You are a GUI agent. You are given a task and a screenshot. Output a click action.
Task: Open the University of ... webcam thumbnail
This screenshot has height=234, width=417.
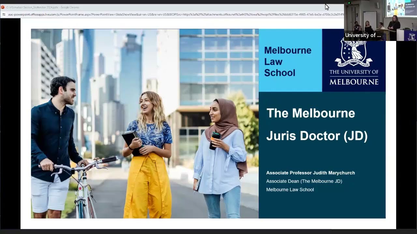tap(381, 20)
